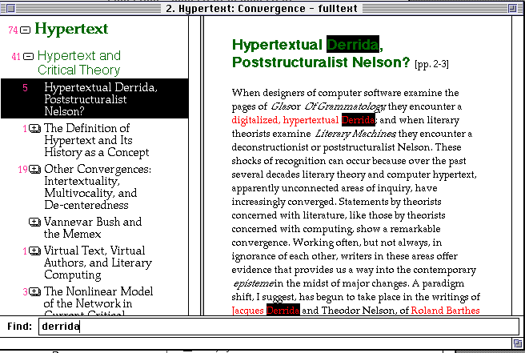
Task: Expand The Definition of Hypertext section
Action: [x=35, y=129]
